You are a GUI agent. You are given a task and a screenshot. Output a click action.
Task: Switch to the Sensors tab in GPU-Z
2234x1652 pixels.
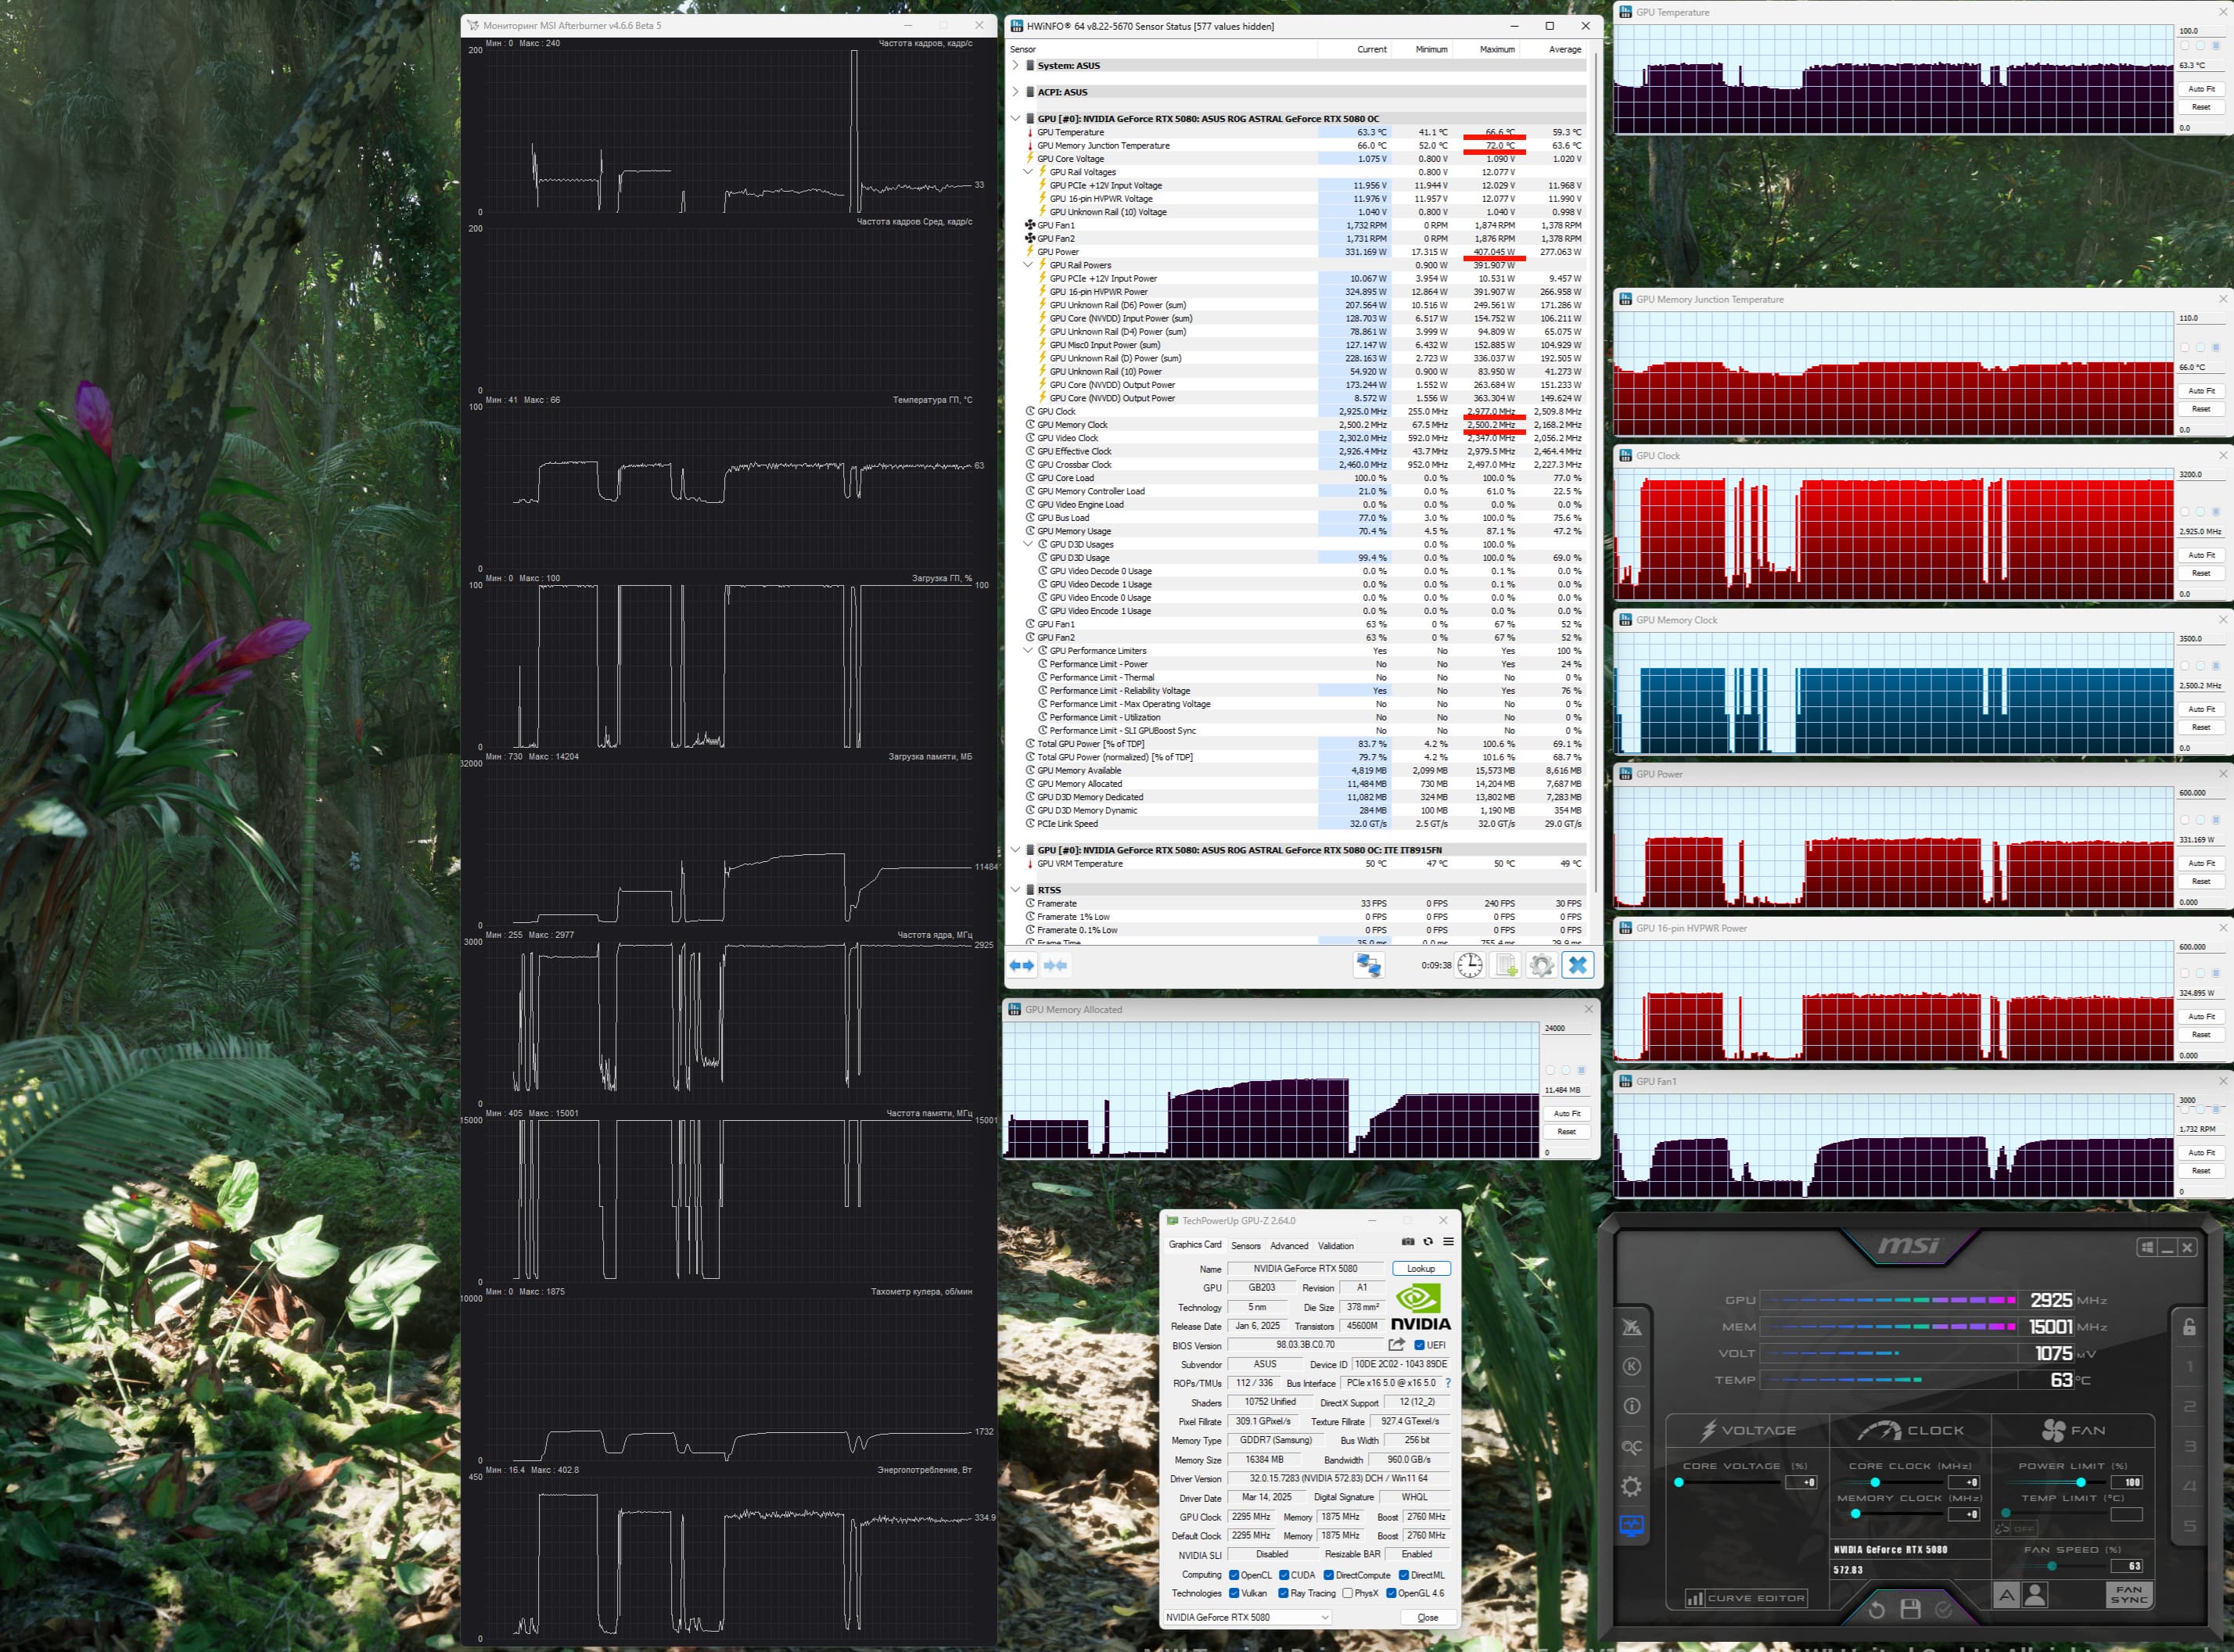point(1245,1246)
